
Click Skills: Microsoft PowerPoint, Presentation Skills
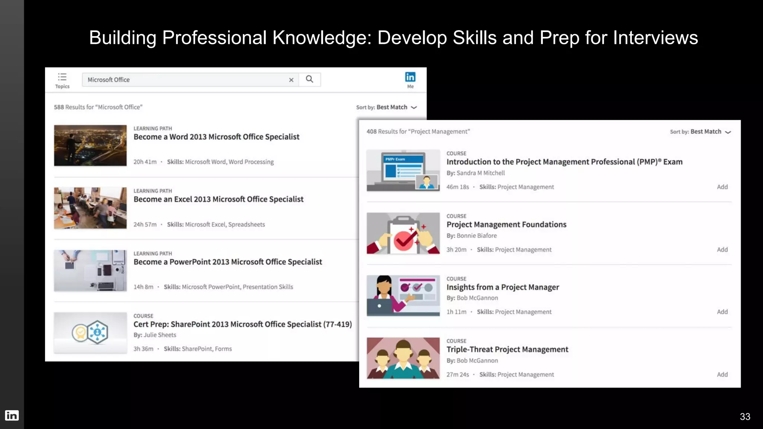[228, 287]
